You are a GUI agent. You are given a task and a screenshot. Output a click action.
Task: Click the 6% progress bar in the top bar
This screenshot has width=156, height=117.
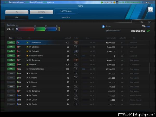tap(148, 2)
